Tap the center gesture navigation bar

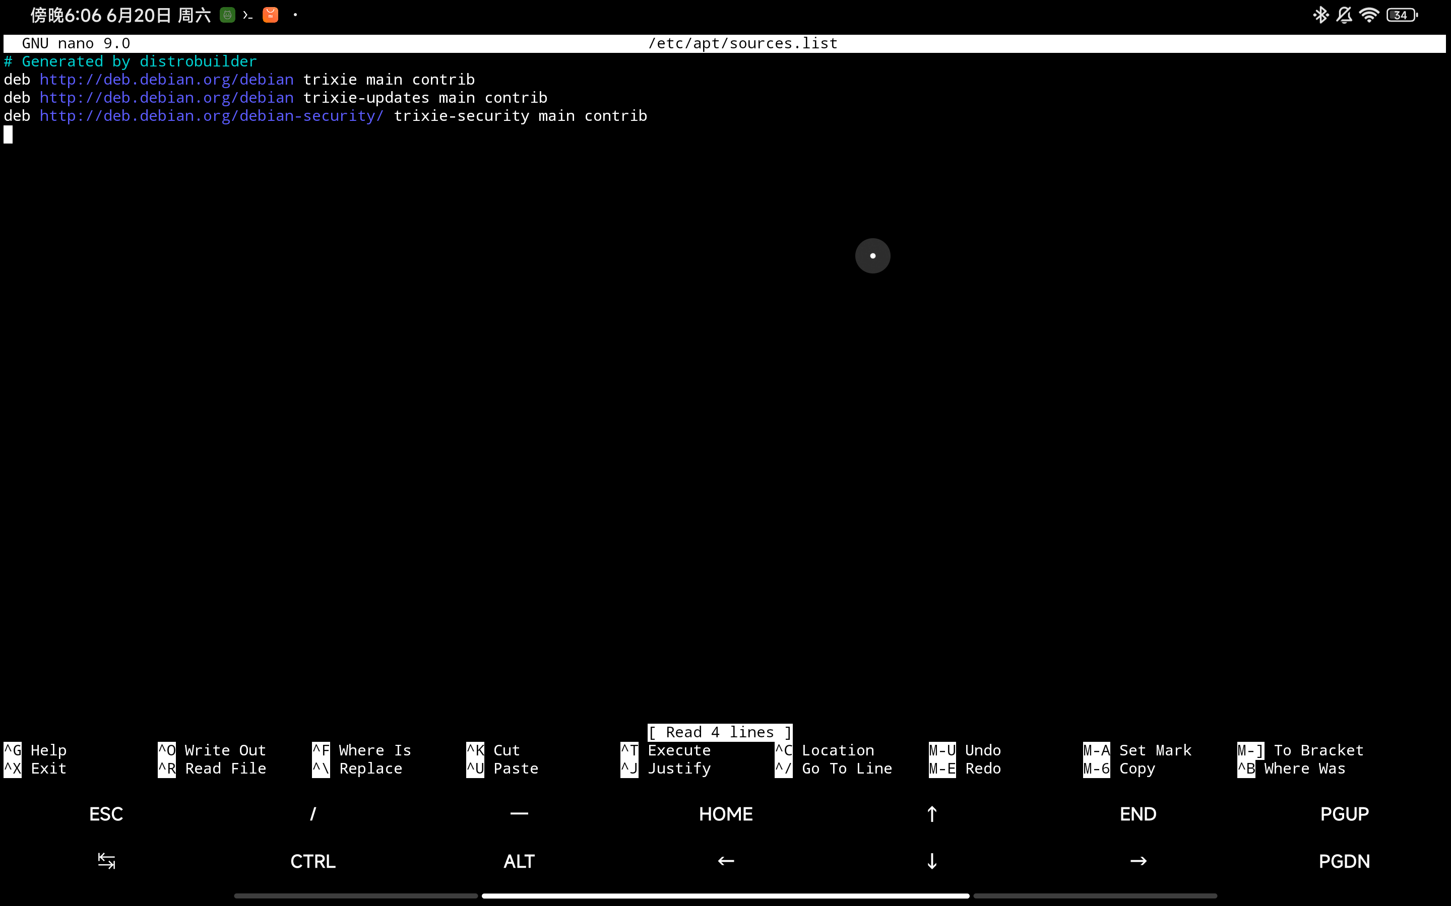[x=726, y=896]
